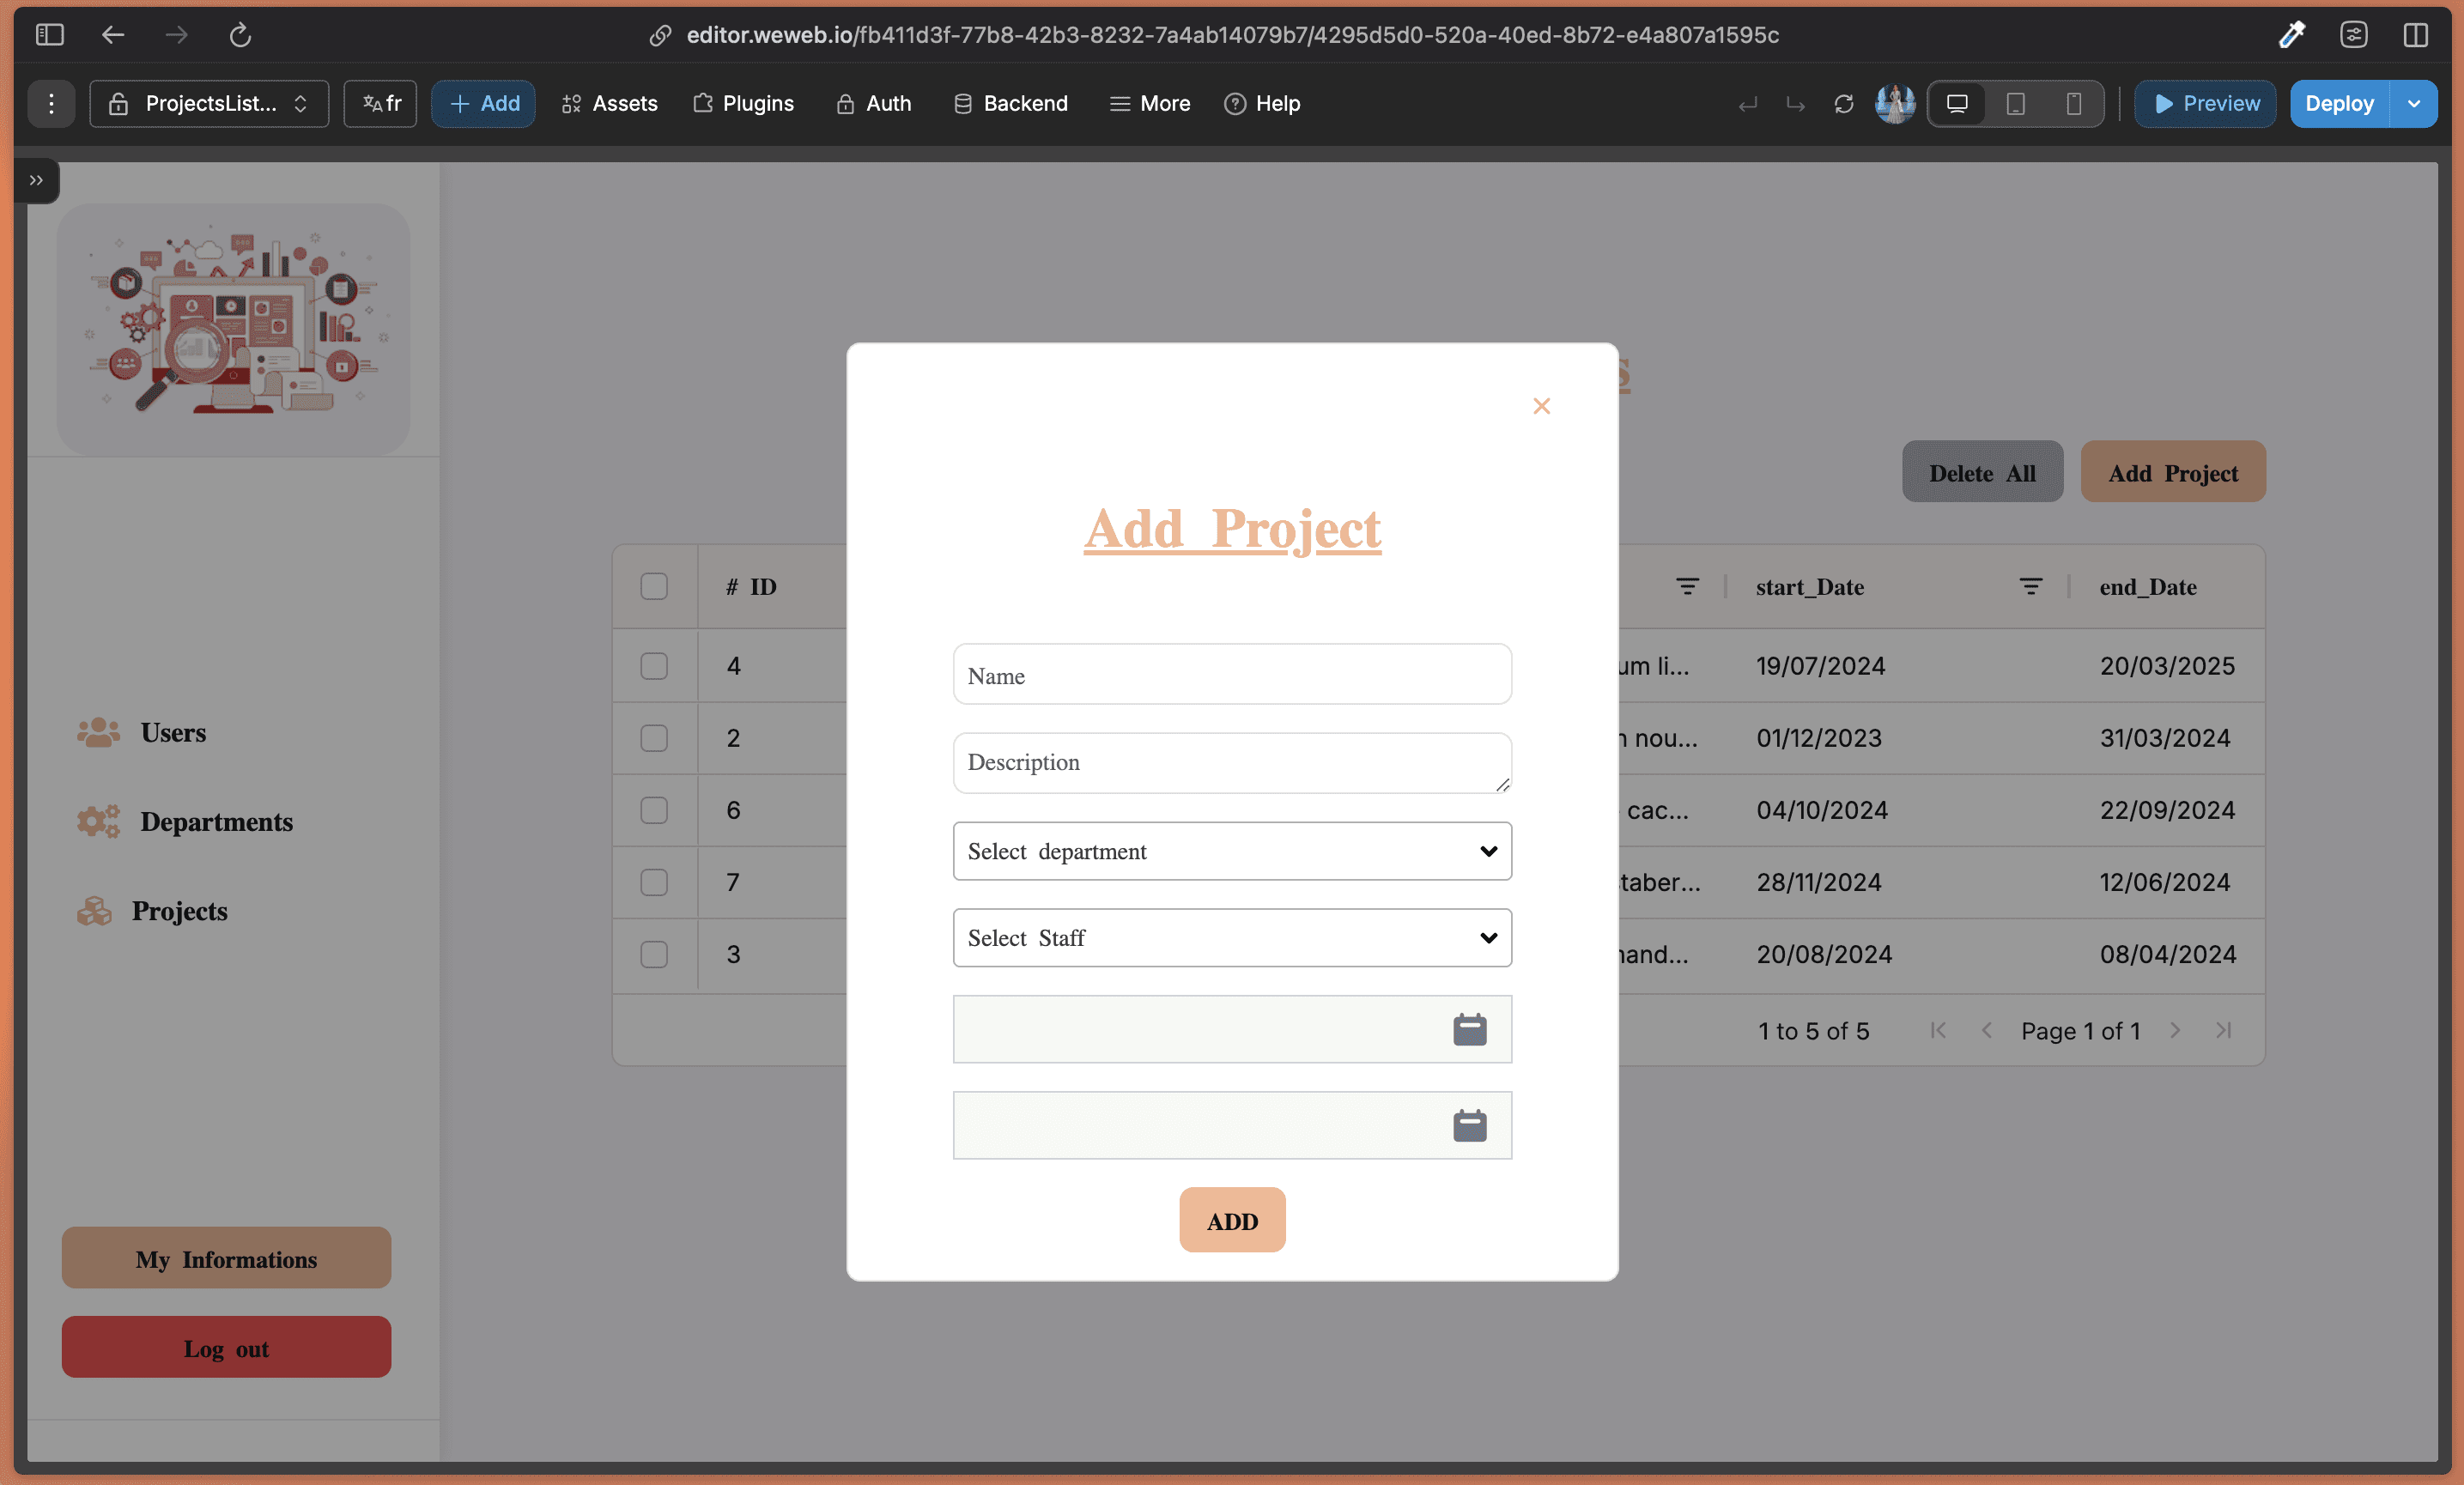Open the filter icon before start_Date column
The height and width of the screenshot is (1485, 2464).
pyautogui.click(x=1687, y=586)
